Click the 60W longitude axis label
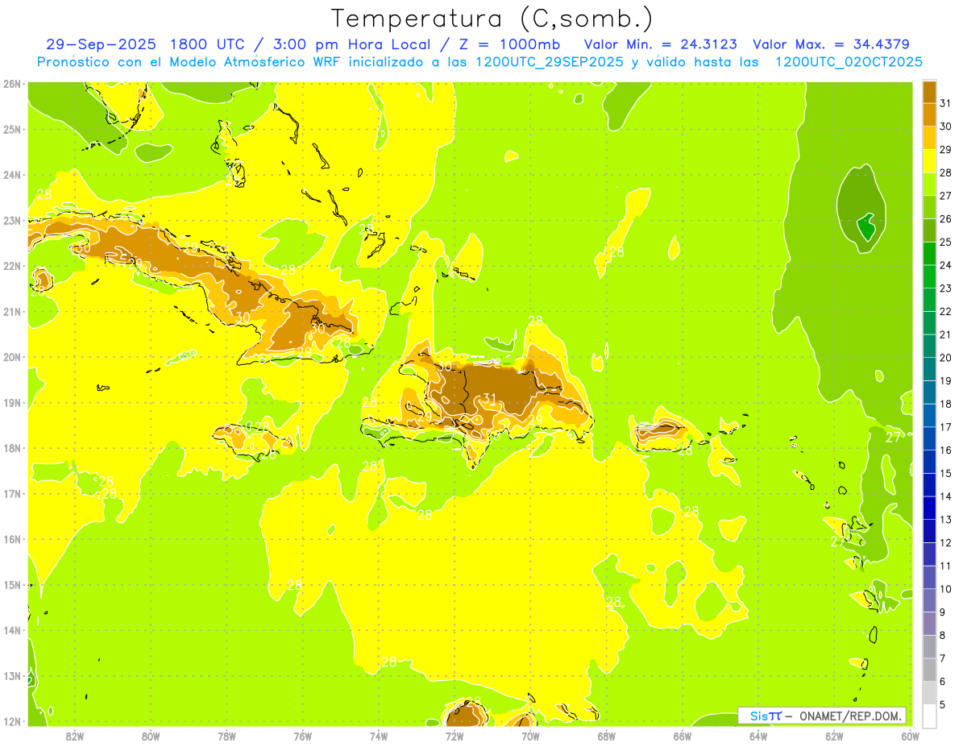The width and height of the screenshot is (967, 747). (x=910, y=736)
